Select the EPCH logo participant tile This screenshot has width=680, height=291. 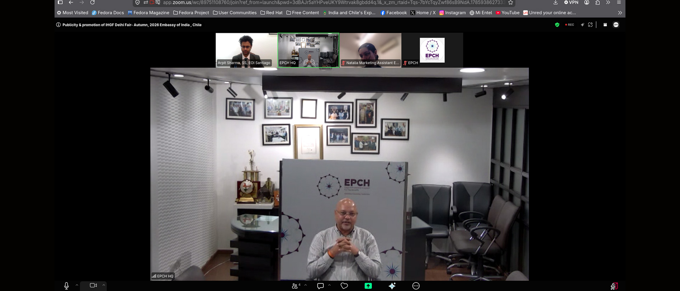point(432,50)
